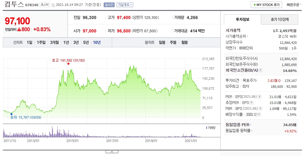Click 거래대금 value 414 백만
The height and width of the screenshot is (156, 307).
pos(197,31)
